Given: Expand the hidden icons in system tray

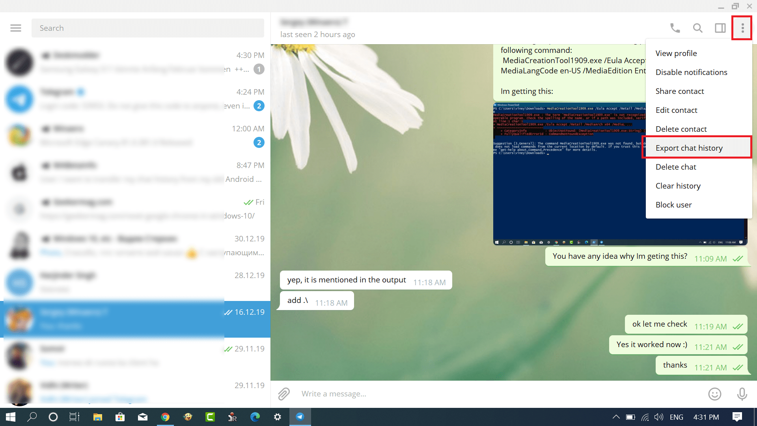Looking at the screenshot, I should click(x=616, y=417).
